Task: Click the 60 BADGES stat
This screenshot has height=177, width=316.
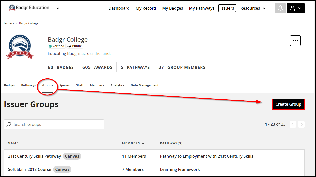Action: pyautogui.click(x=61, y=67)
